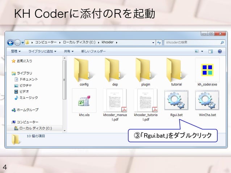
Task: Select the config folder
Action: click(84, 72)
